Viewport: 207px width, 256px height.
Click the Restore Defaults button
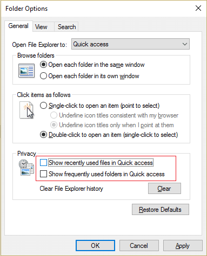161,210
